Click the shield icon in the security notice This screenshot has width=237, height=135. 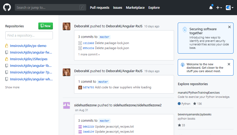tap(185, 29)
